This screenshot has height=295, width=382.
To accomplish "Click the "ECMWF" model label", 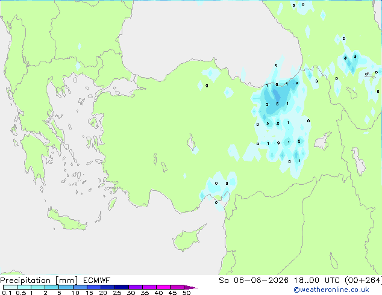I will click(x=97, y=281).
